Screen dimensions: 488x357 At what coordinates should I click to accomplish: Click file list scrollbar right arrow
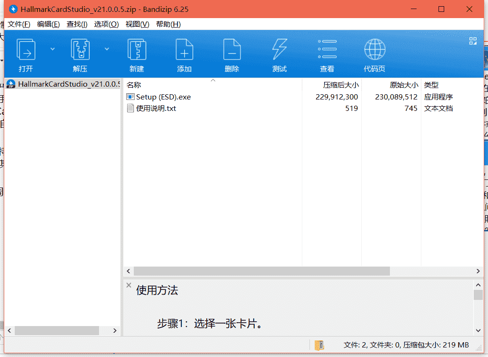click(478, 271)
